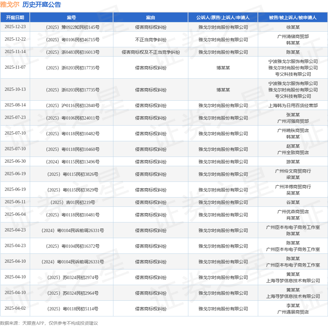Click defendant 广州遇景商贸店
Viewport: 328px width, 326px height.
[x=293, y=312]
